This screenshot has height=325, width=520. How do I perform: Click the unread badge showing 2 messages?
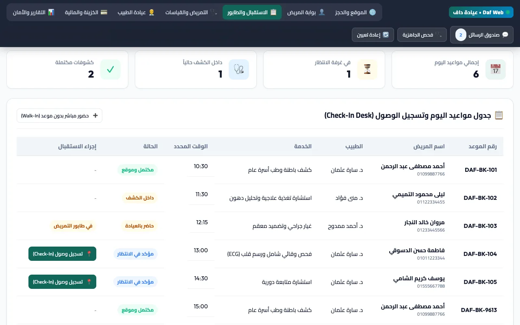coord(461,35)
